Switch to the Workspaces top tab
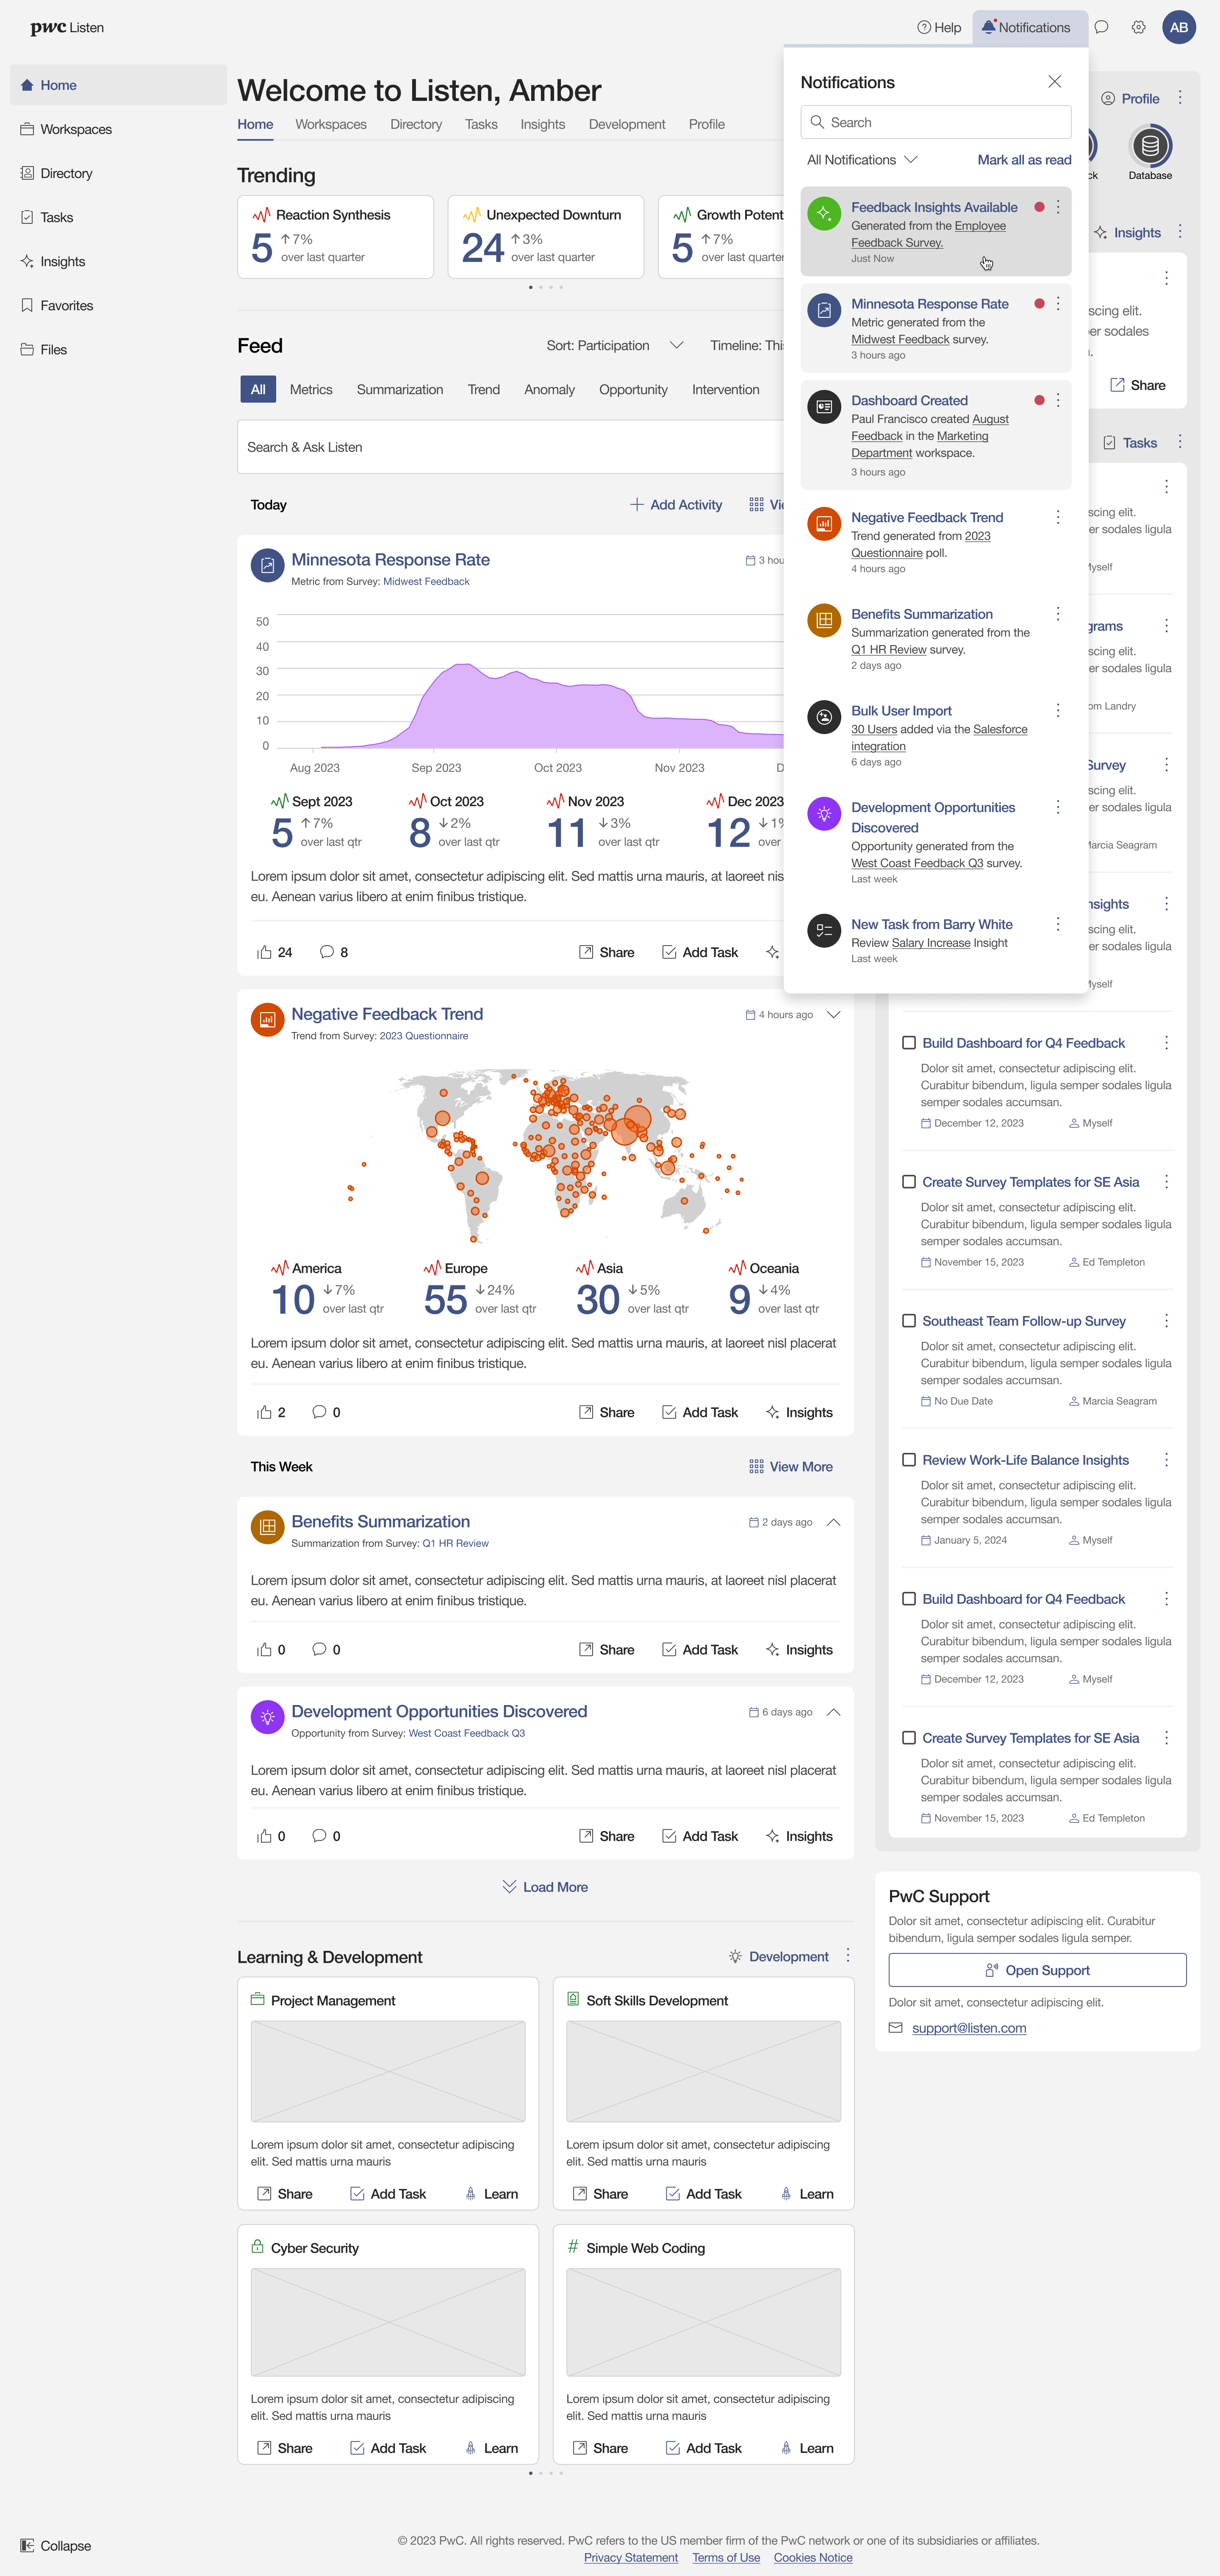The width and height of the screenshot is (1220, 2576). [331, 125]
